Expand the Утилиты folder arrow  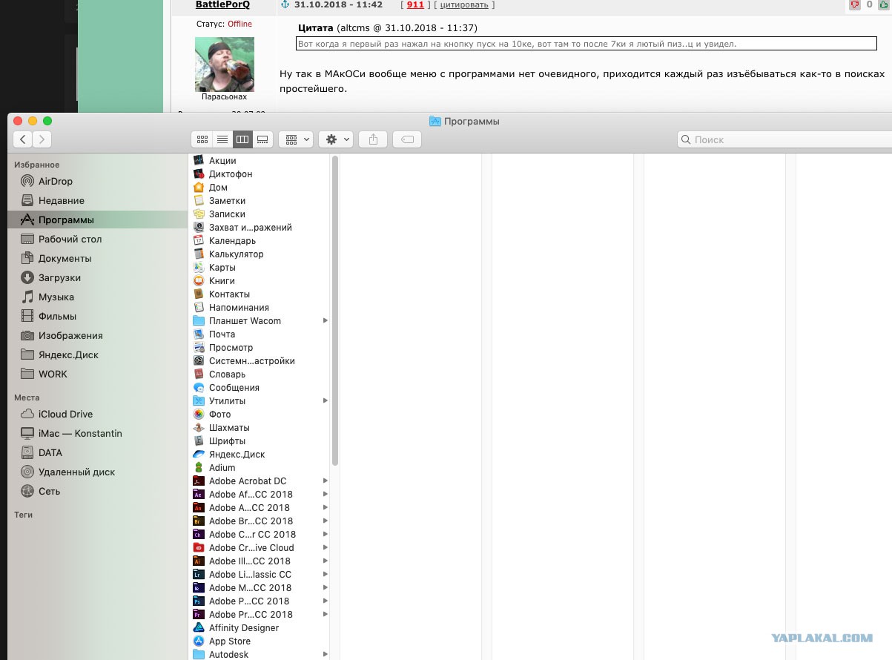(x=325, y=400)
